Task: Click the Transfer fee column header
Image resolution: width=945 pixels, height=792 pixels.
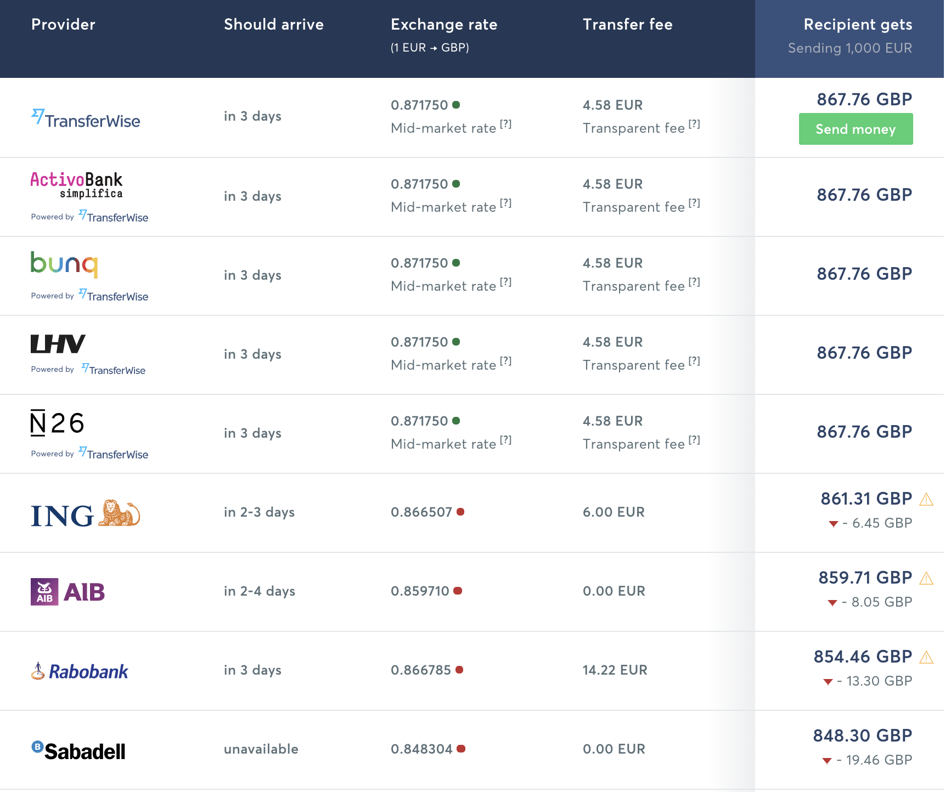Action: click(627, 25)
